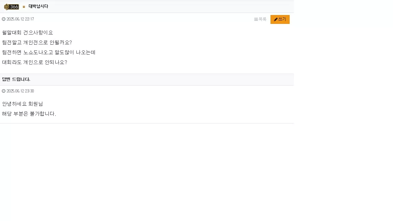Click the line 팀전말고 개인전으로 안될까요?
Screen dimensions: 393x221
coord(37,42)
